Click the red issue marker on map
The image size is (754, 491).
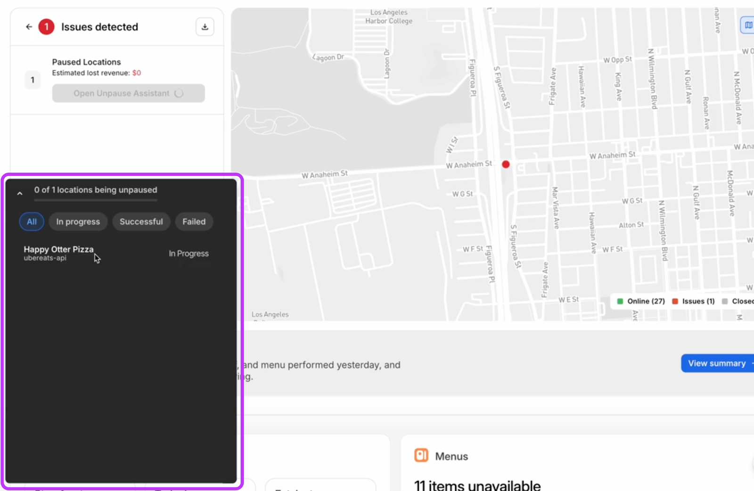point(506,164)
